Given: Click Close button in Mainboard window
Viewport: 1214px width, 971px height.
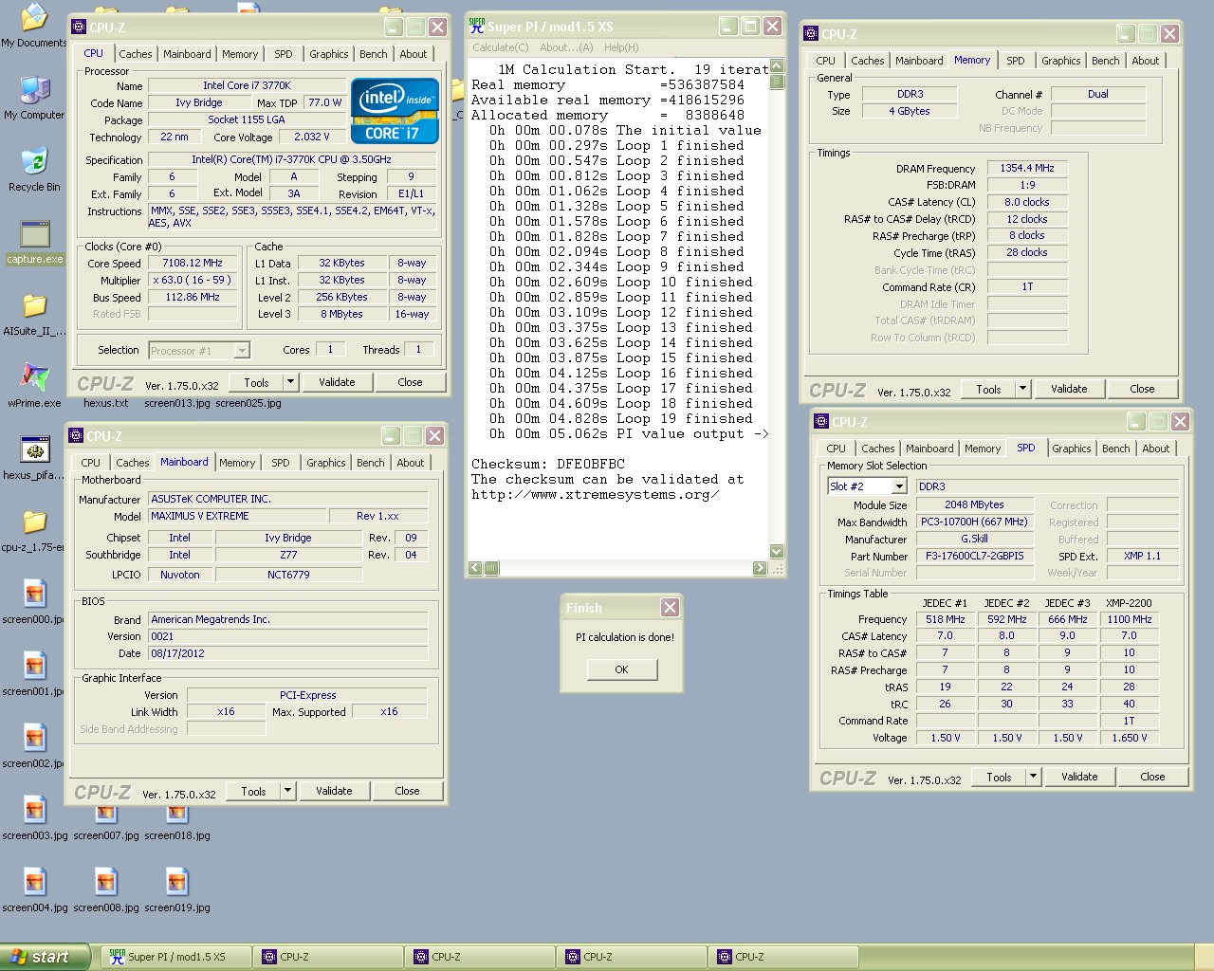Looking at the screenshot, I should pyautogui.click(x=407, y=791).
